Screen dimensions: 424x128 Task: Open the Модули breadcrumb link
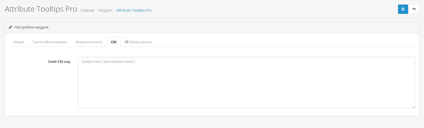point(105,10)
